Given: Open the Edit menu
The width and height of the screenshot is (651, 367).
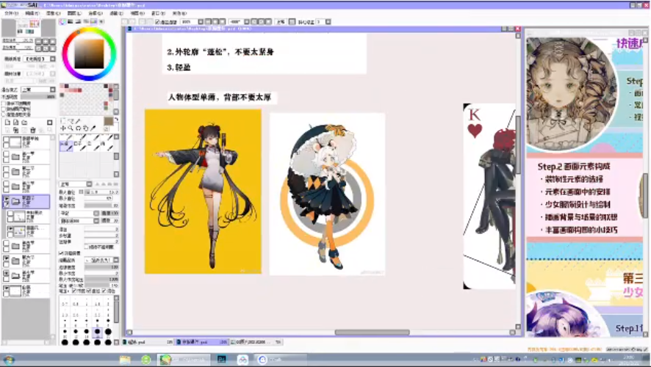Looking at the screenshot, I should (32, 13).
